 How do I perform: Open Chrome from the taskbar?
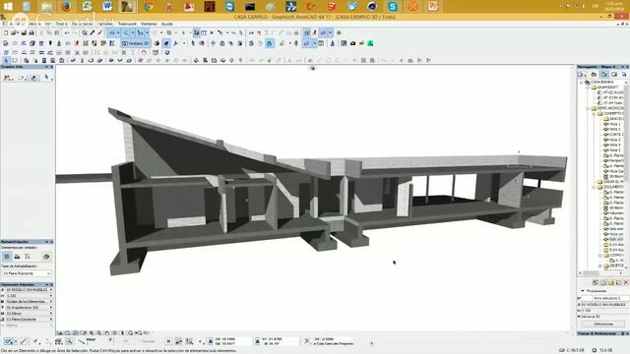point(149,7)
